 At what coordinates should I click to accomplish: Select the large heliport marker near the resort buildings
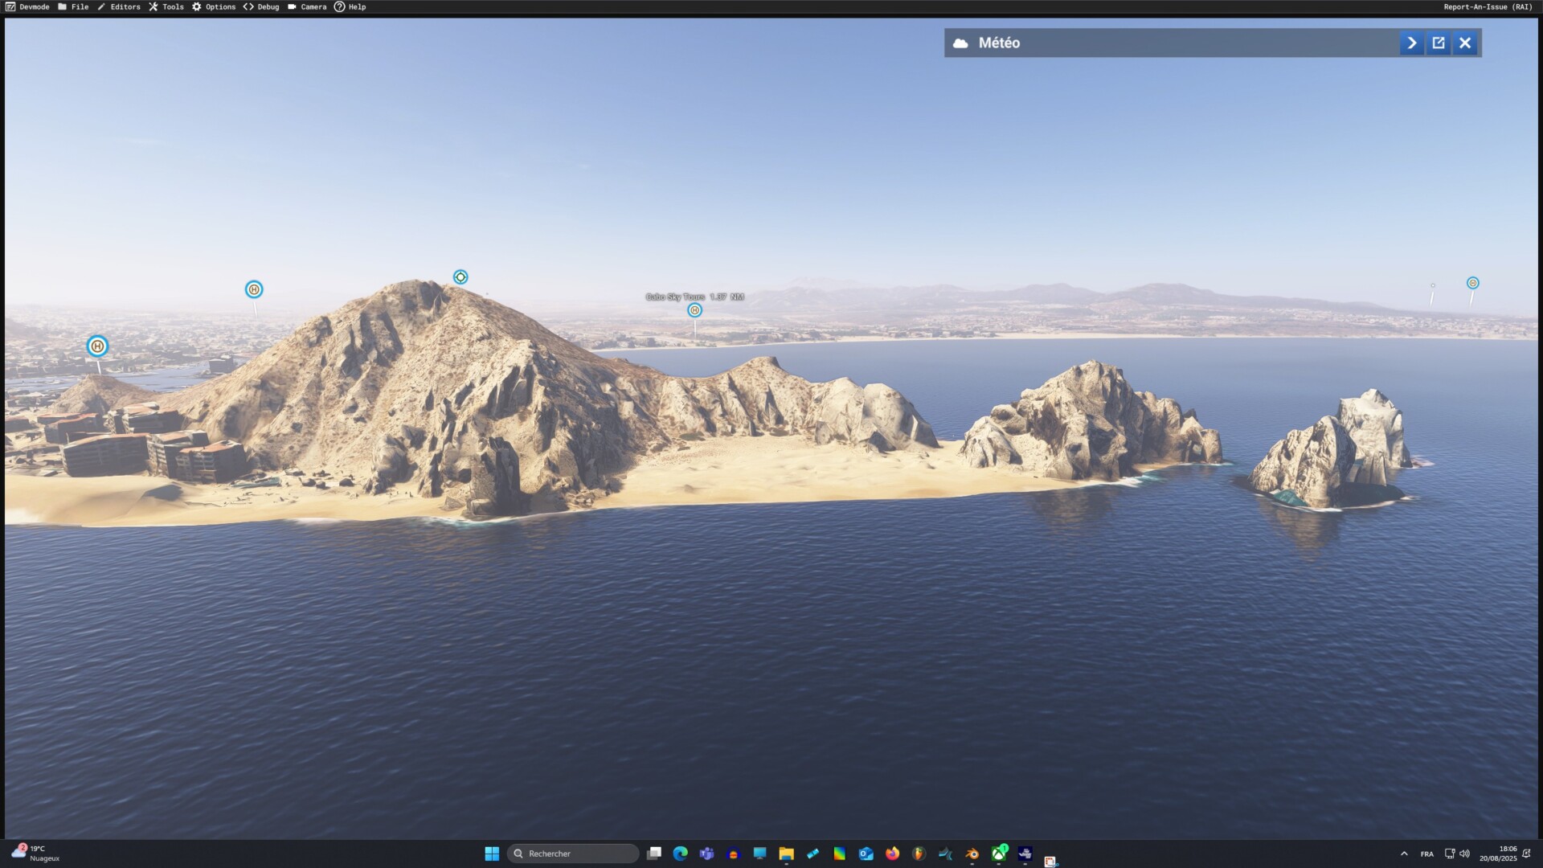point(97,346)
